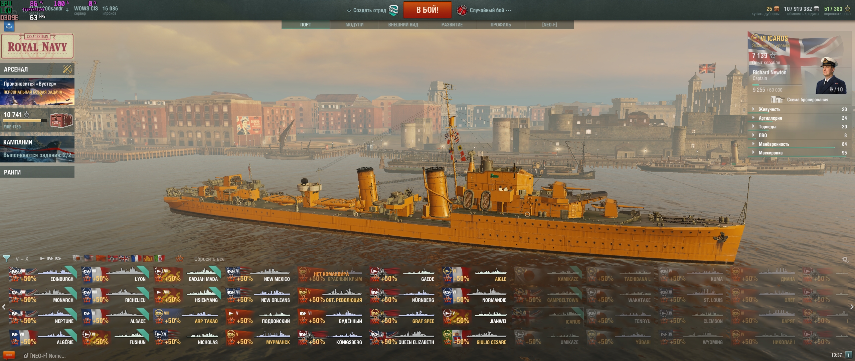The height and width of the screenshot is (361, 855).
Task: Switch to the «РАЗВИТИЕ» tab
Action: (452, 25)
